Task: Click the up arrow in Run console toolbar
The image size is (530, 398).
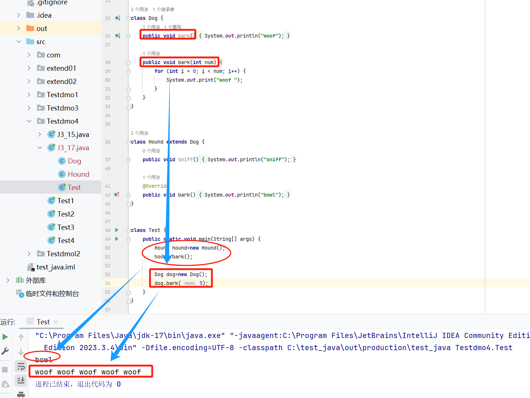Action: click(x=21, y=337)
